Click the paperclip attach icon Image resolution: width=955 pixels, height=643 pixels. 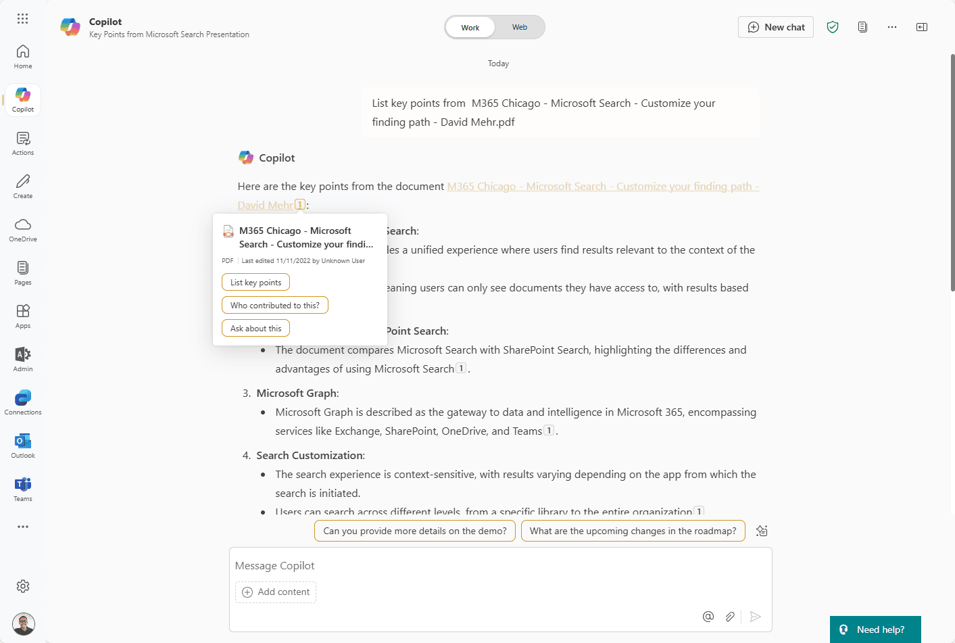pyautogui.click(x=730, y=617)
